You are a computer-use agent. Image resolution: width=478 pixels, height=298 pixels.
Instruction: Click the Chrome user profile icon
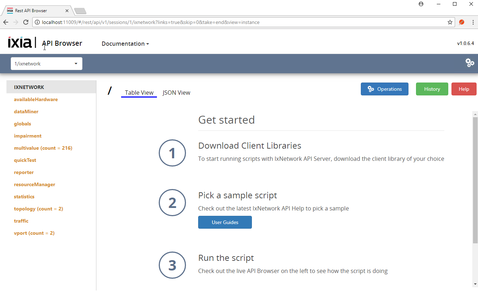point(421,4)
